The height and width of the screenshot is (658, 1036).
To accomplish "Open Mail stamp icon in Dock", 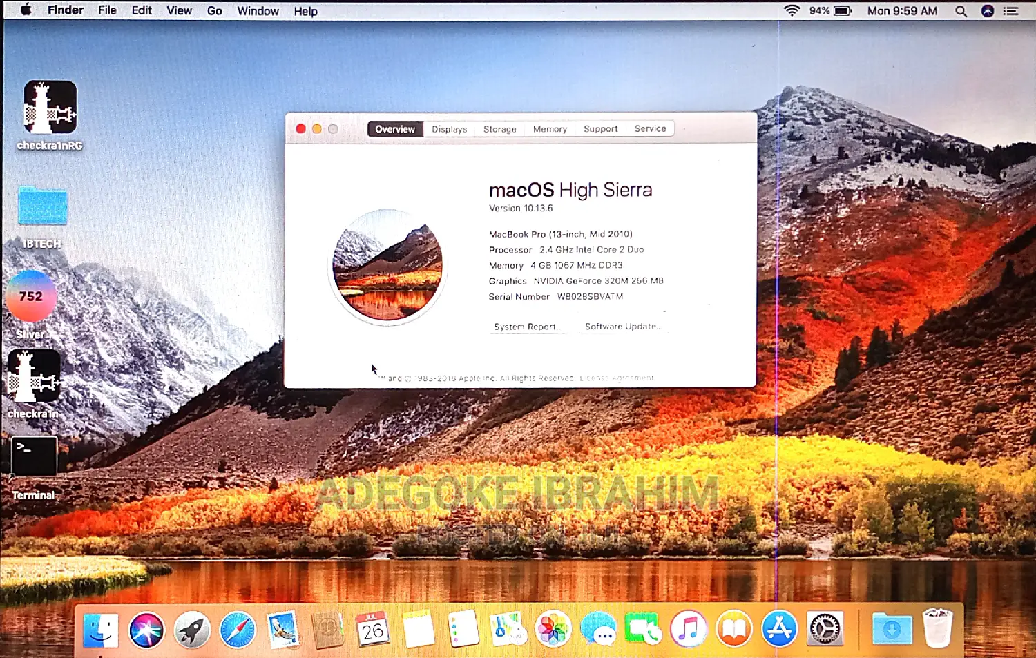I will click(282, 630).
